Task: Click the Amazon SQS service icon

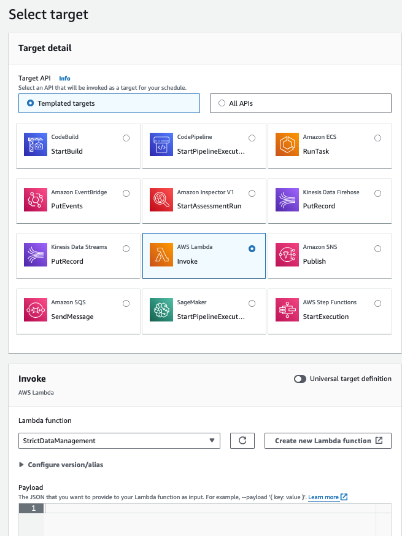Action: tap(36, 310)
